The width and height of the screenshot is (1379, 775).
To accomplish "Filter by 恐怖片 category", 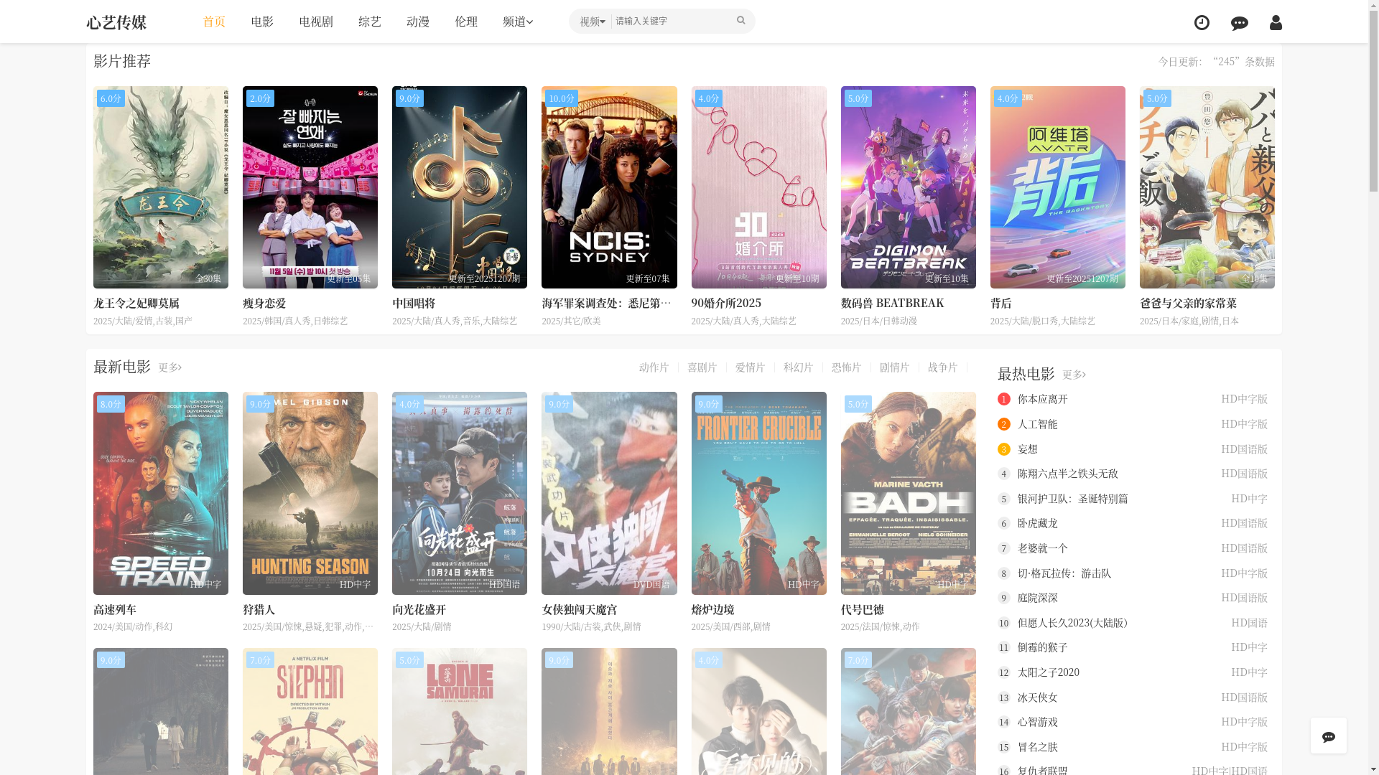I will click(846, 367).
